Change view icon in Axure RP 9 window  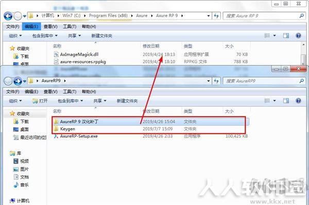(x=267, y=36)
